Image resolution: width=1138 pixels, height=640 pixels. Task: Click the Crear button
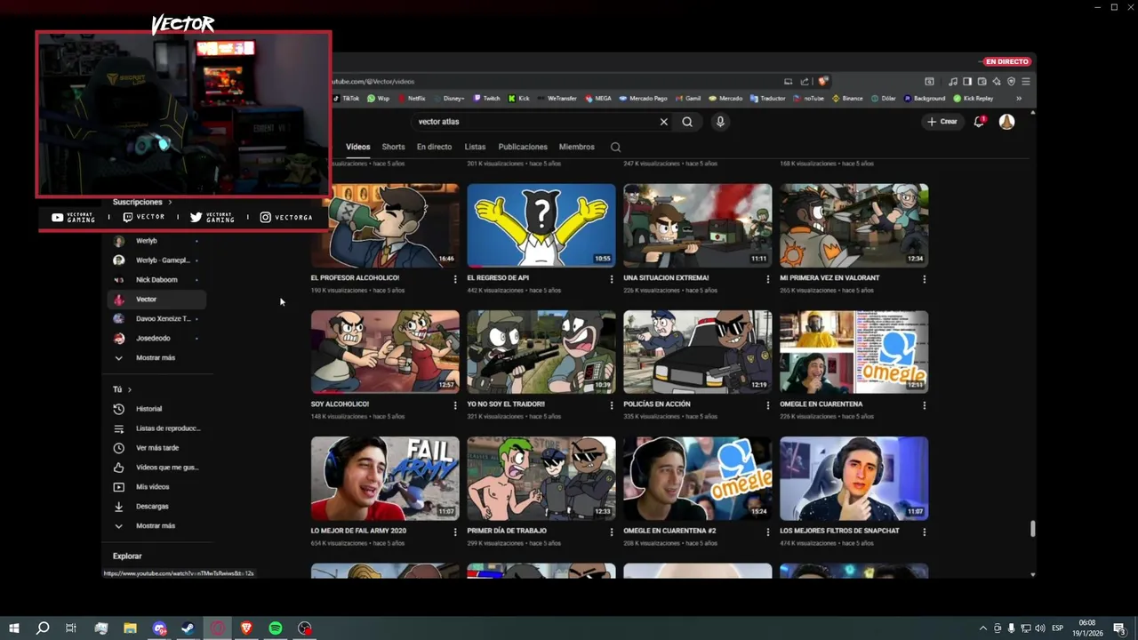(x=942, y=122)
